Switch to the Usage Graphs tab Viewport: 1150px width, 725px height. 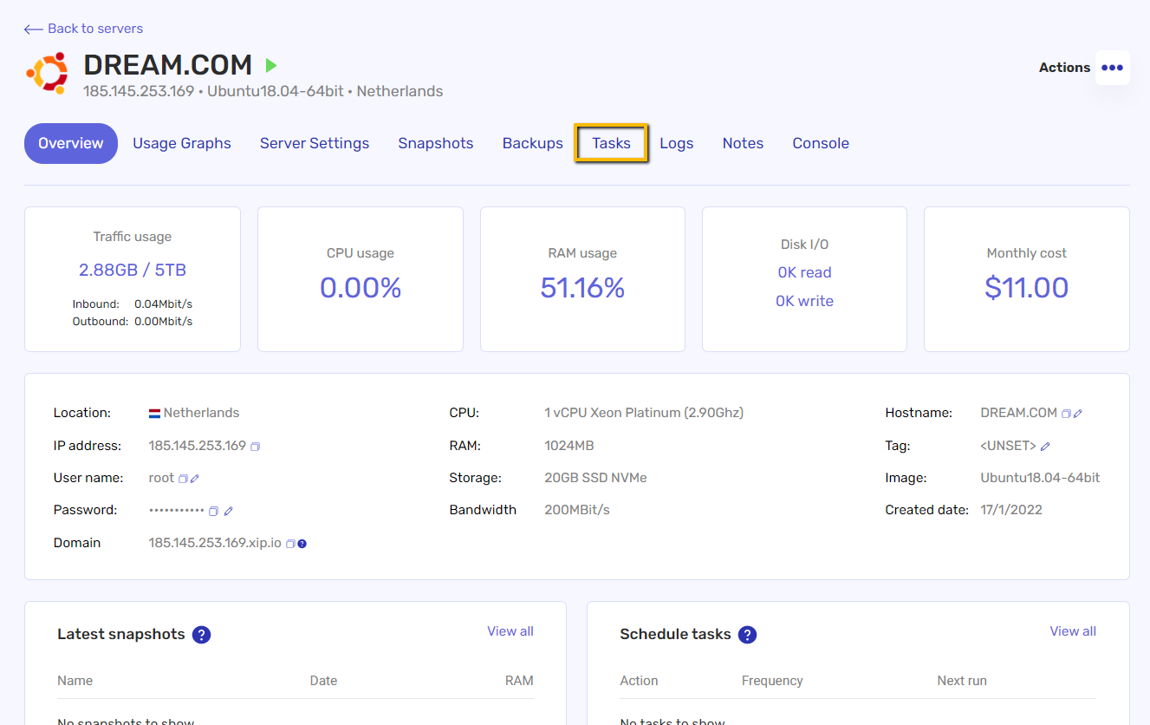182,143
